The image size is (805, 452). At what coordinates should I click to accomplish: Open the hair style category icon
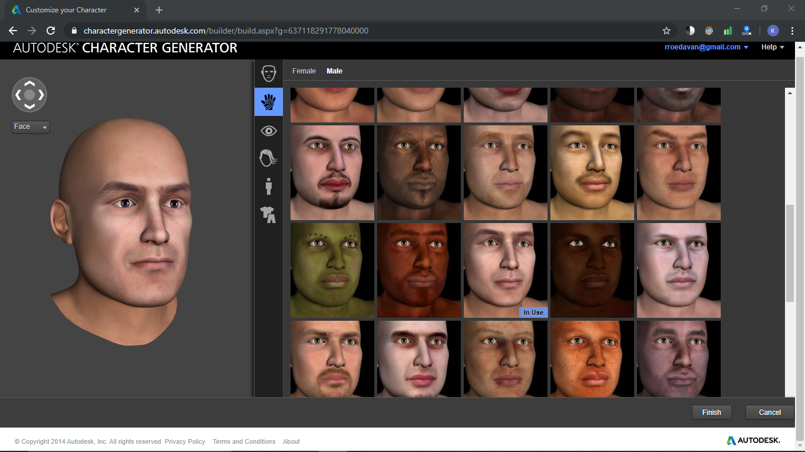pyautogui.click(x=268, y=158)
